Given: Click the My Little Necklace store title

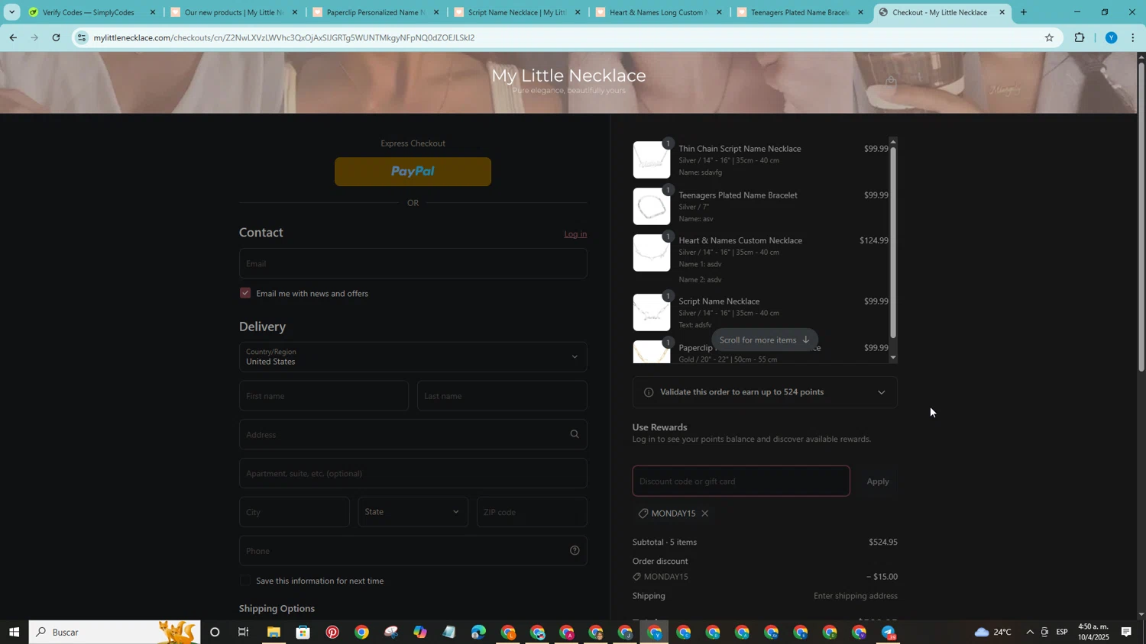Looking at the screenshot, I should [x=568, y=76].
